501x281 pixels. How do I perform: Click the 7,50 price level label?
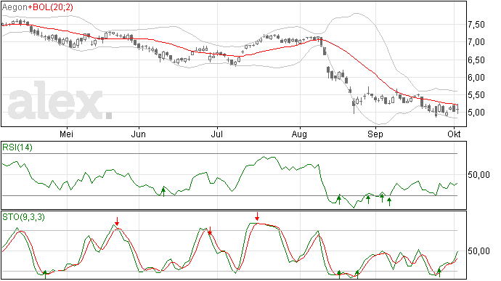476,25
